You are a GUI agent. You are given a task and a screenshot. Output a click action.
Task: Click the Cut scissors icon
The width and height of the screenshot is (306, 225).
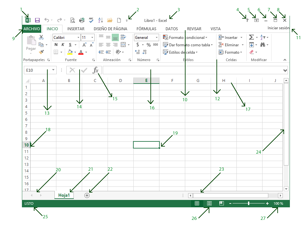[41, 38]
